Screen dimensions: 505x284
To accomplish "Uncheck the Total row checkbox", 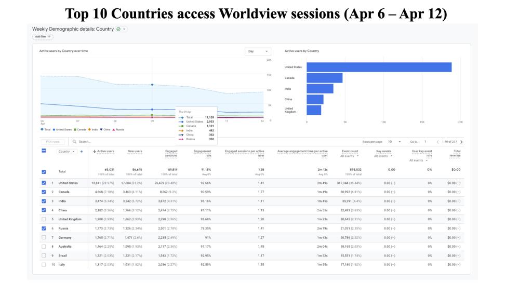I will click(44, 172).
